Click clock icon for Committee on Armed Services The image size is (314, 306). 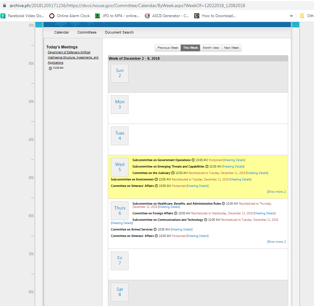(155, 229)
